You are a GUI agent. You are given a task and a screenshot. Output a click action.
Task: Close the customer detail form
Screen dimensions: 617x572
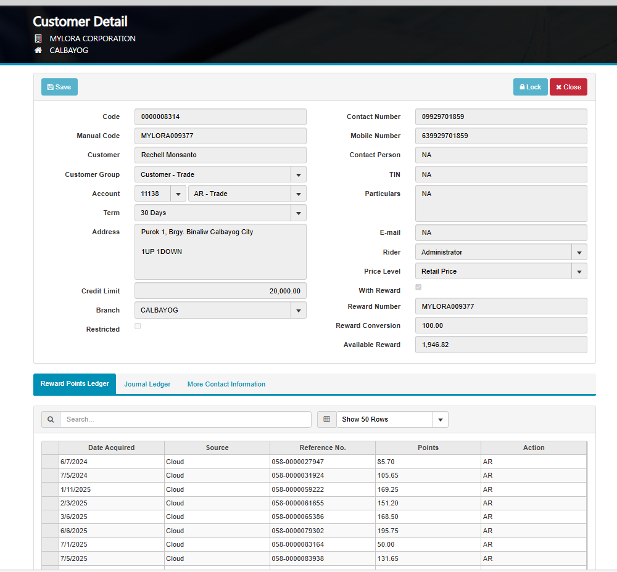(x=568, y=87)
